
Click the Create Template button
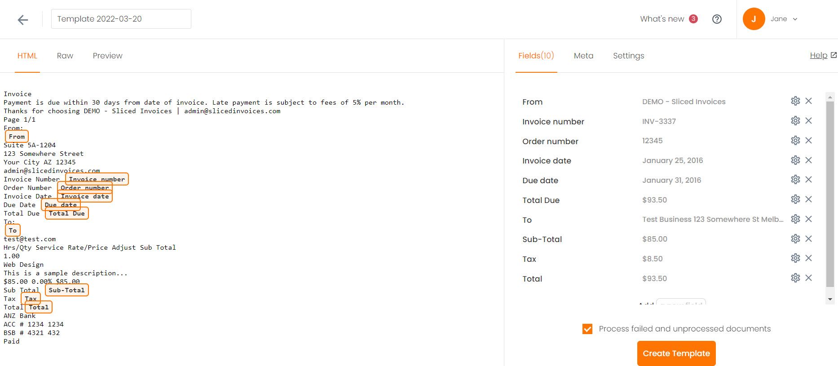pos(676,353)
